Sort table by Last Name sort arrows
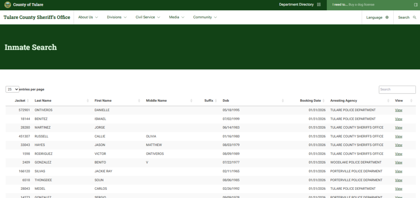420x198 pixels. 88,101
